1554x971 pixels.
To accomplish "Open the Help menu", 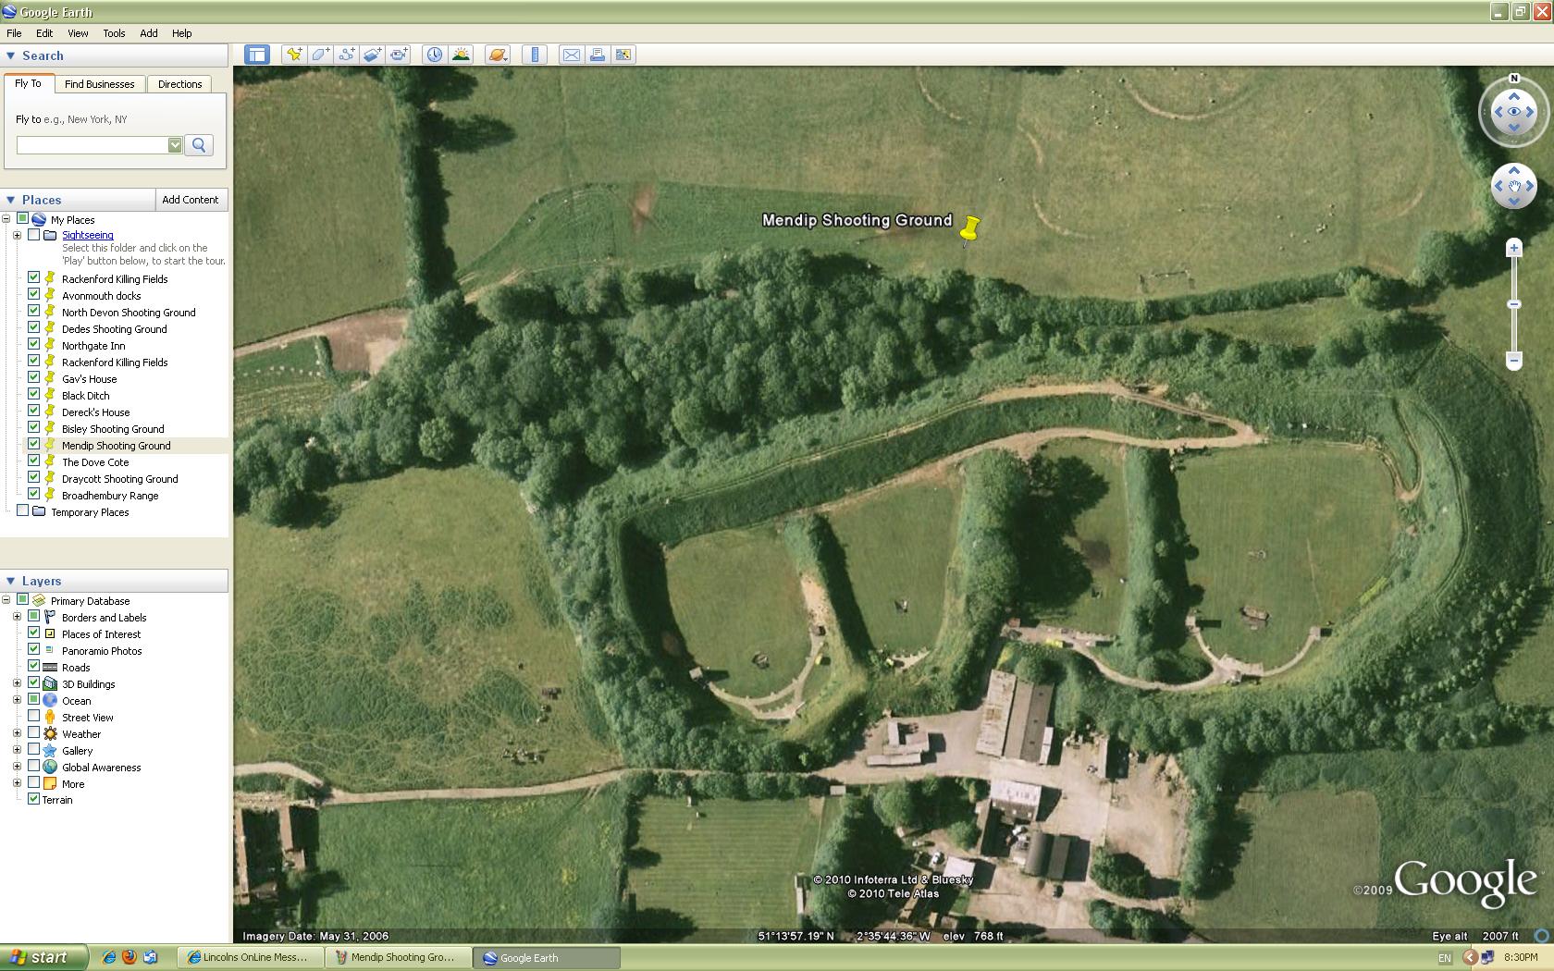I will tap(182, 33).
